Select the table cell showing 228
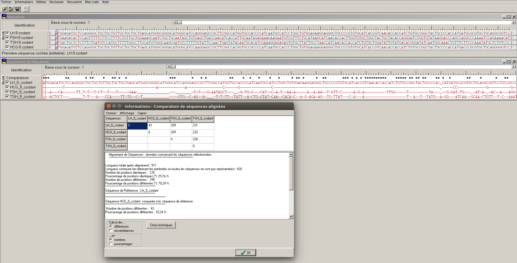 203,140
